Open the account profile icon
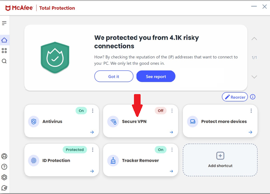 point(4,156)
